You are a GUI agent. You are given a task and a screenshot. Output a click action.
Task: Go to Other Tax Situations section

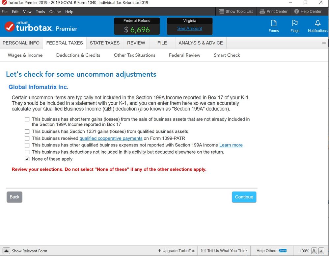pos(134,55)
